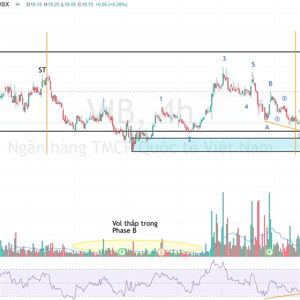Click the open value O18.15
Image resolution: width=300 pixels, height=300 pixels.
tap(34, 4)
